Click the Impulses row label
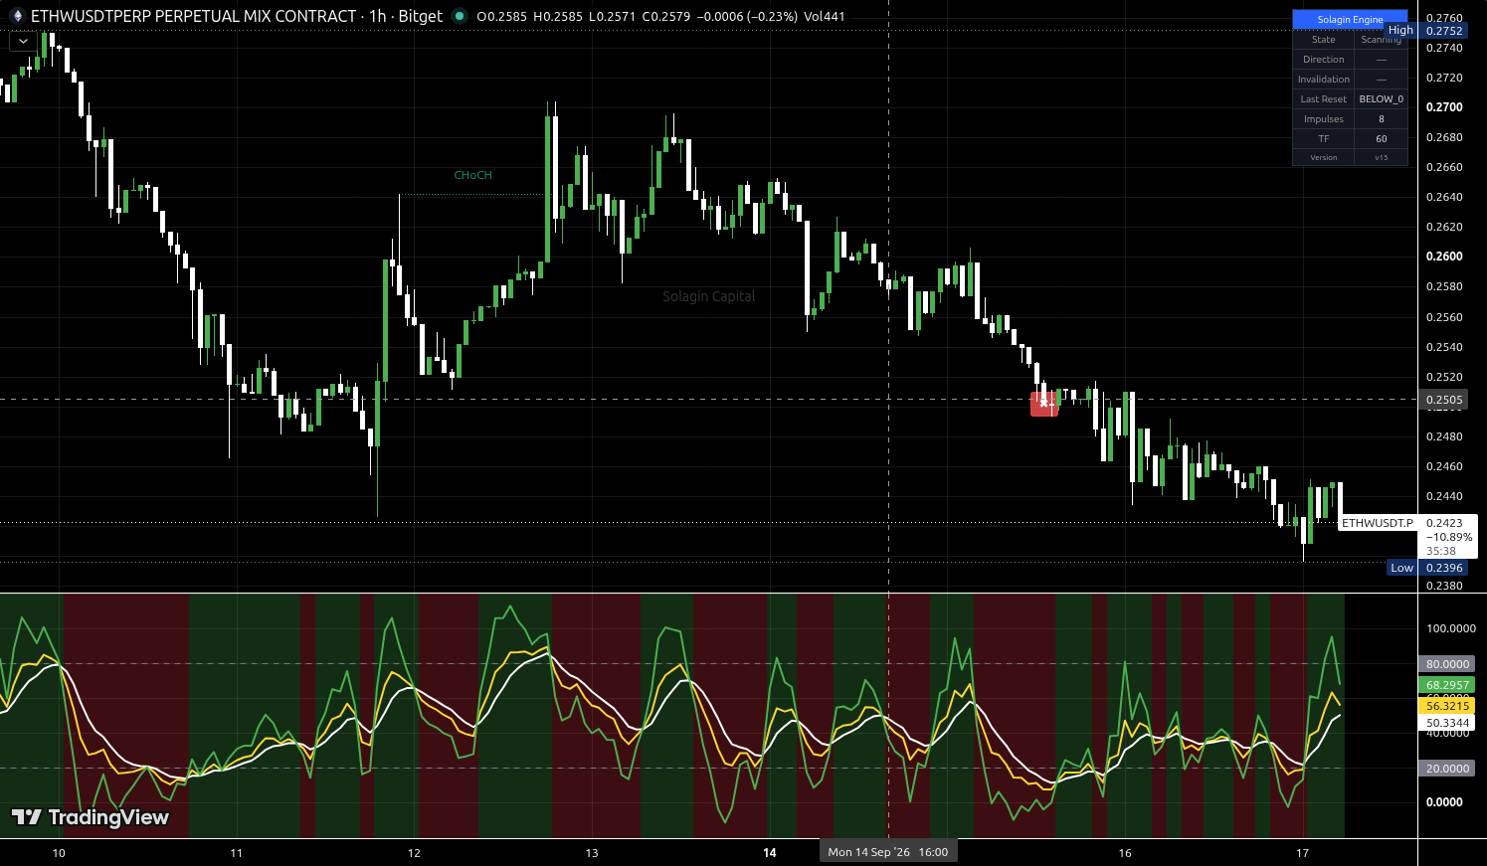The image size is (1487, 866). [x=1324, y=119]
